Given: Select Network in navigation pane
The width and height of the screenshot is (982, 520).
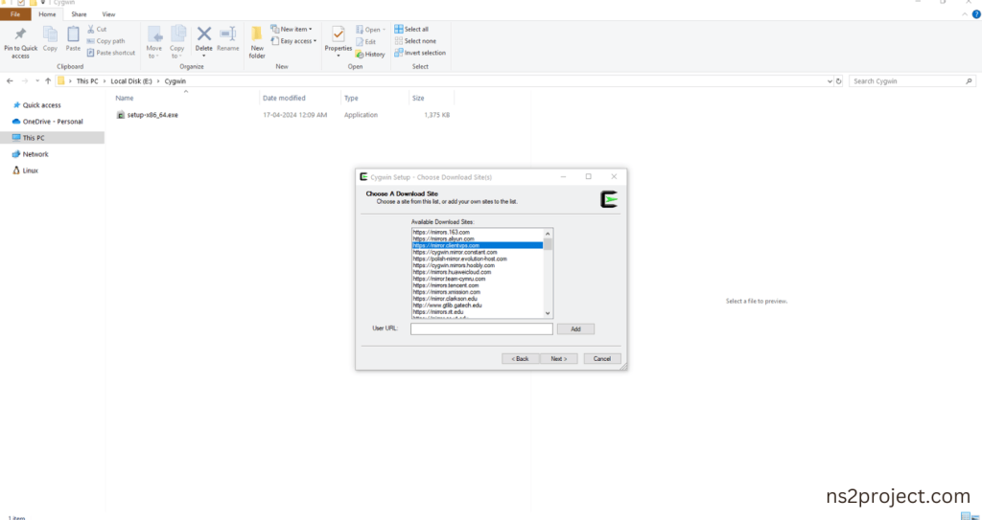Looking at the screenshot, I should point(35,154).
